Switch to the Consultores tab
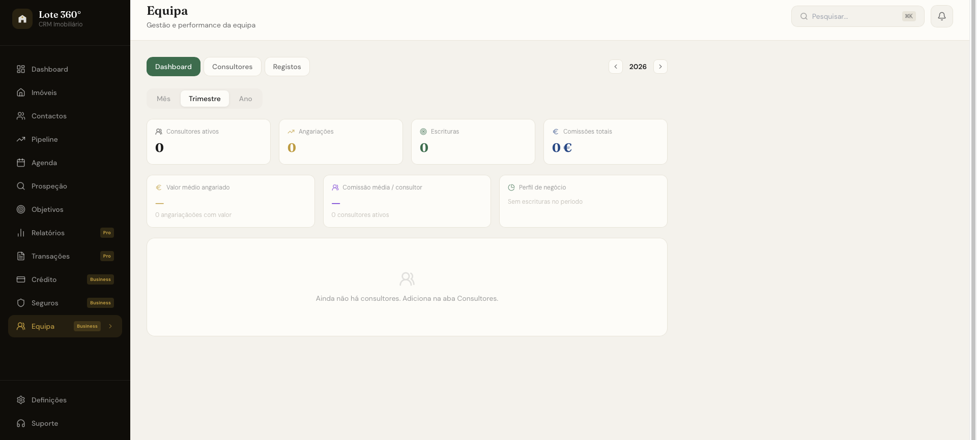The image size is (977, 440). [x=233, y=67]
